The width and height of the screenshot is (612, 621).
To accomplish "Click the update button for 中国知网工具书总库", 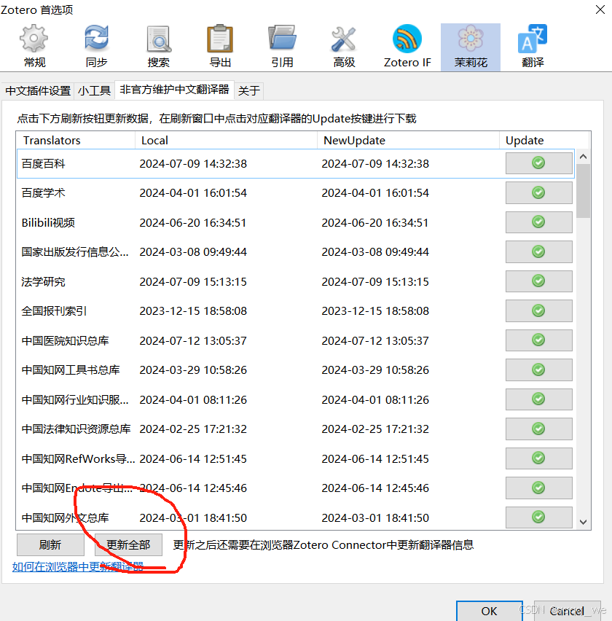I will pyautogui.click(x=538, y=370).
